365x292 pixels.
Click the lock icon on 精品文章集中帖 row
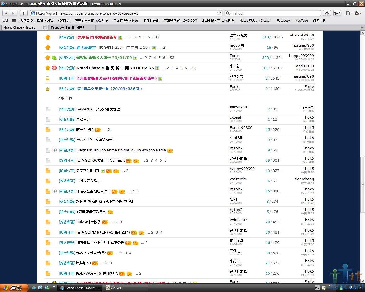[48, 89]
